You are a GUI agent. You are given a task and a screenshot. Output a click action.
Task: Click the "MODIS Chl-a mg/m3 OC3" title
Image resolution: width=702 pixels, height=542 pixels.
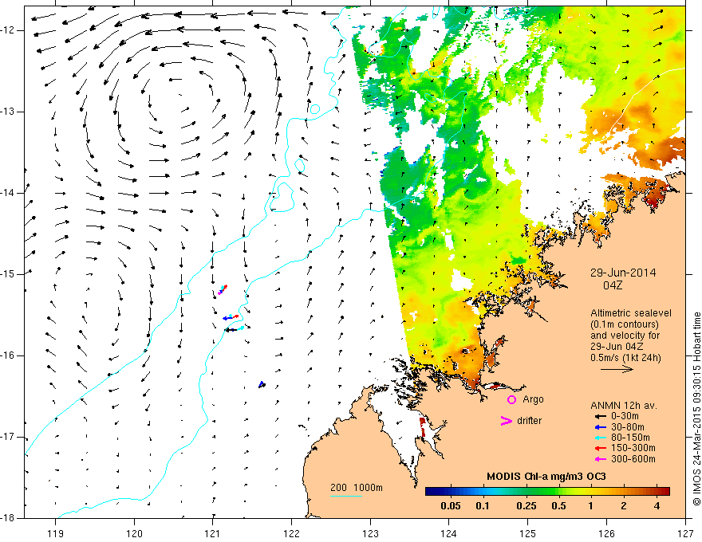click(x=546, y=477)
